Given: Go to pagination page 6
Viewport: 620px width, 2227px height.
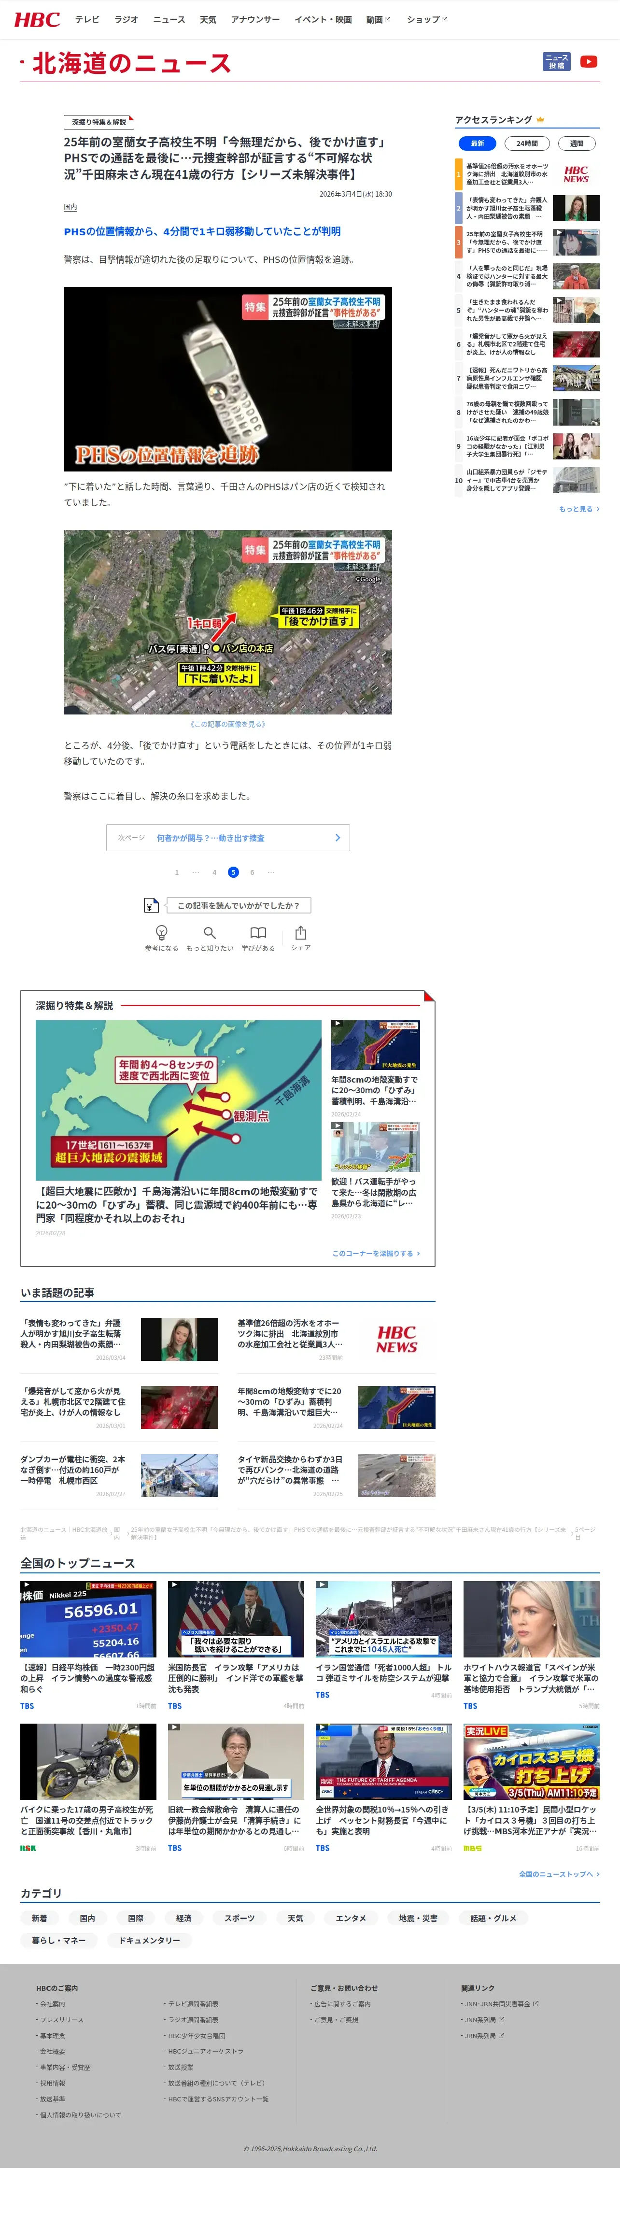Looking at the screenshot, I should (x=253, y=872).
